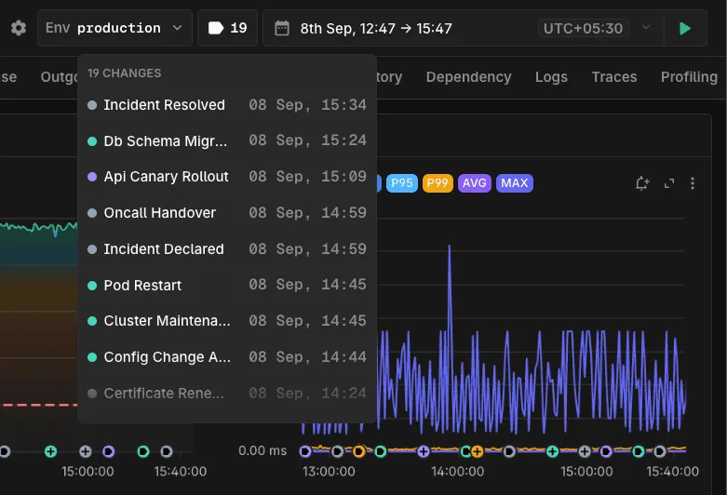Viewport: 727px width, 495px height.
Task: Click the green plus marker on latency timeline
Action: click(552, 451)
